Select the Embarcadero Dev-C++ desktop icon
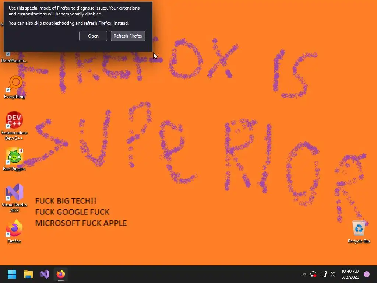The height and width of the screenshot is (283, 377). click(x=14, y=126)
